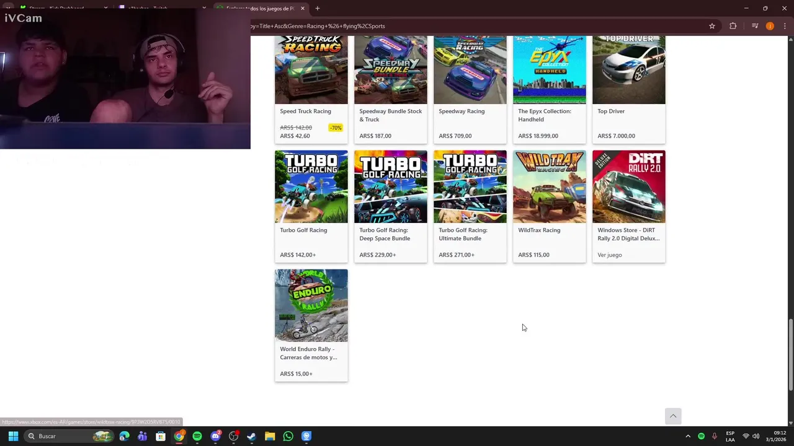Image resolution: width=794 pixels, height=446 pixels.
Task: Click the ARS$ 18.999,00 price
Action: coord(538,136)
